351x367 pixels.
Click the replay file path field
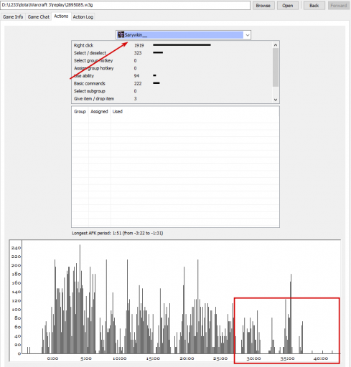(x=125, y=5)
